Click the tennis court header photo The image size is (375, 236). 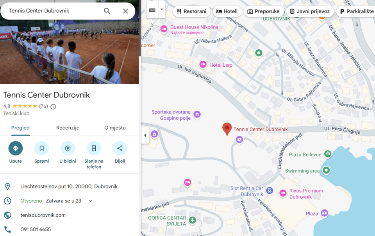tap(70, 53)
